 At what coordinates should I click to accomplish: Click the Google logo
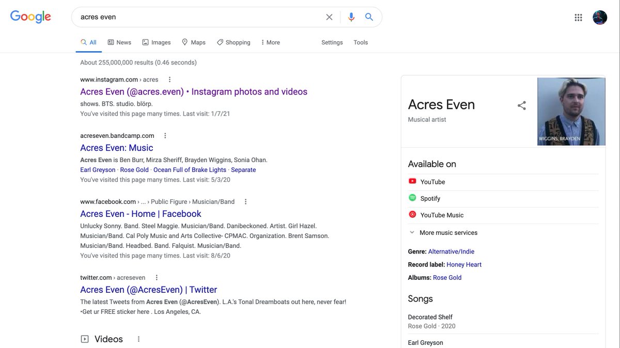tap(30, 17)
